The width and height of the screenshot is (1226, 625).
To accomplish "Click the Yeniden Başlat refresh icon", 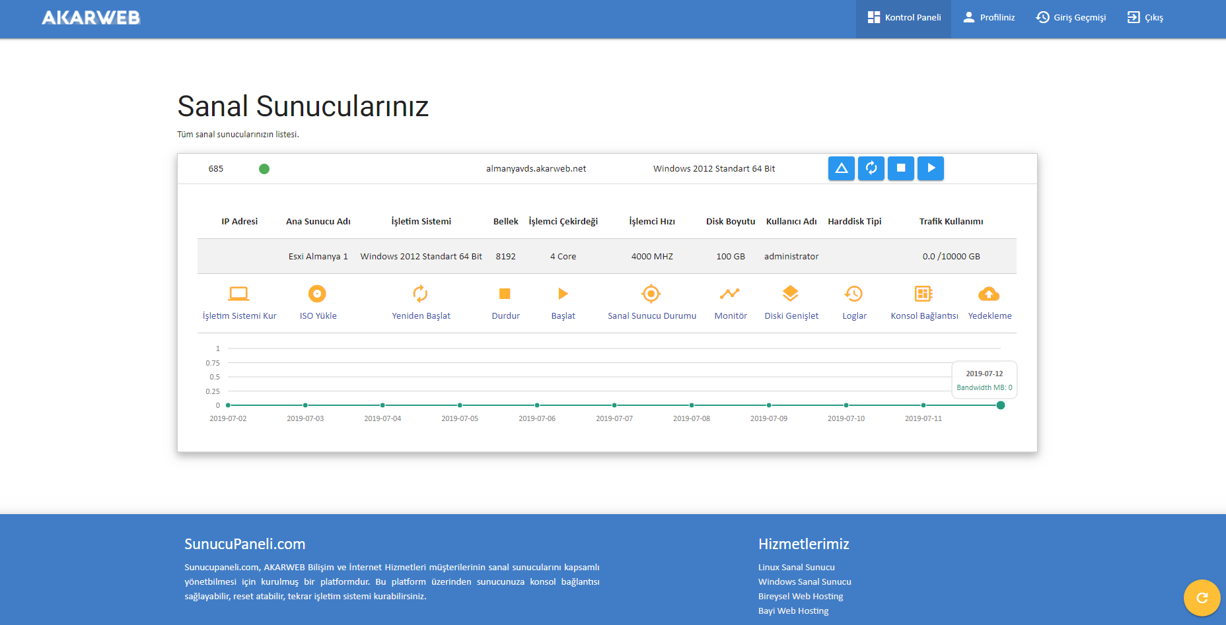I will tap(420, 294).
